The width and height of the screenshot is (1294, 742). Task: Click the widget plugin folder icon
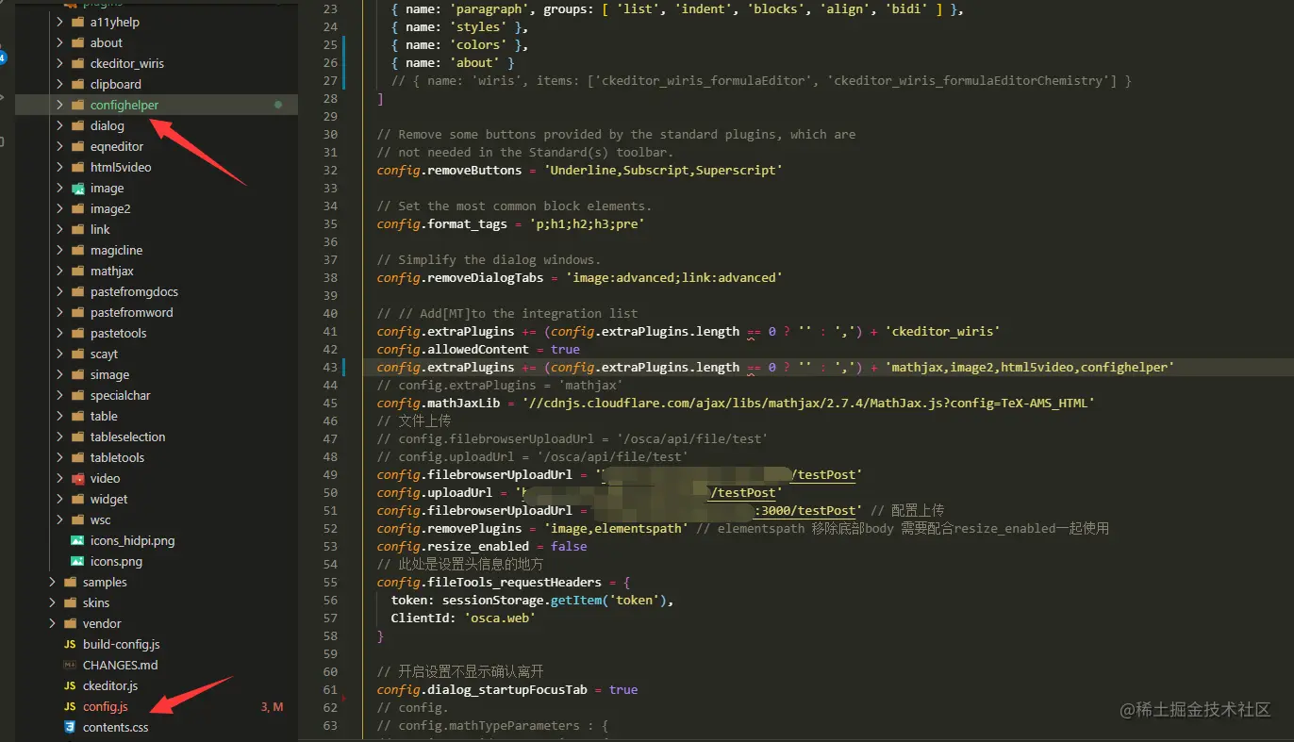point(76,499)
